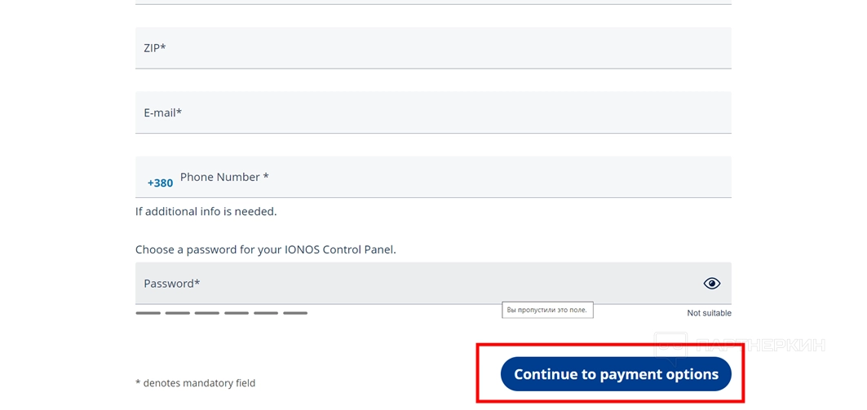Screen dimensions: 867x410
Task: Click the ZIP input field
Action: tap(432, 48)
